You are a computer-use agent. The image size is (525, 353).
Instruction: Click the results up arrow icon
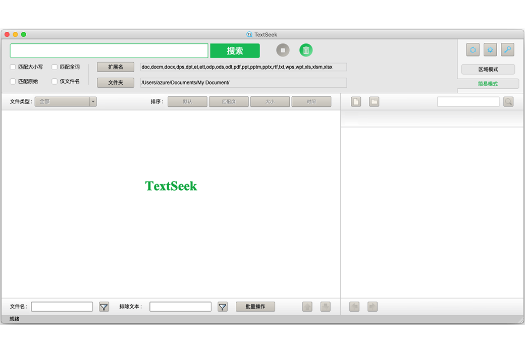pos(307,307)
